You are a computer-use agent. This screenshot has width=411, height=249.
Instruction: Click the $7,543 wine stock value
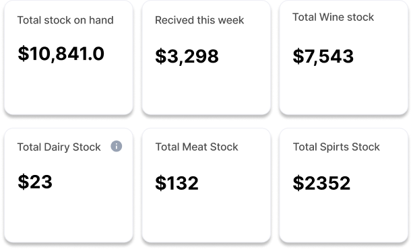(x=323, y=57)
